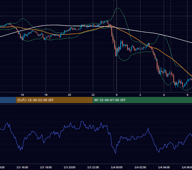The height and width of the screenshot is (170, 192).
Task: Click the 22 hour label on price chart
Action: pos(93,95)
